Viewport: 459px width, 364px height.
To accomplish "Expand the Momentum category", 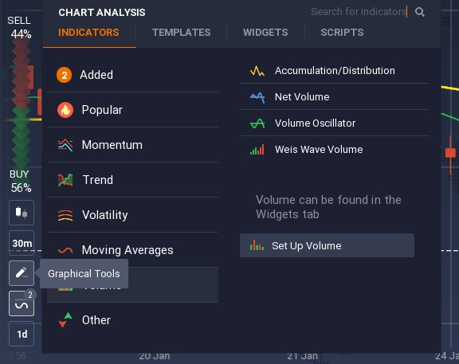I will pyautogui.click(x=132, y=145).
